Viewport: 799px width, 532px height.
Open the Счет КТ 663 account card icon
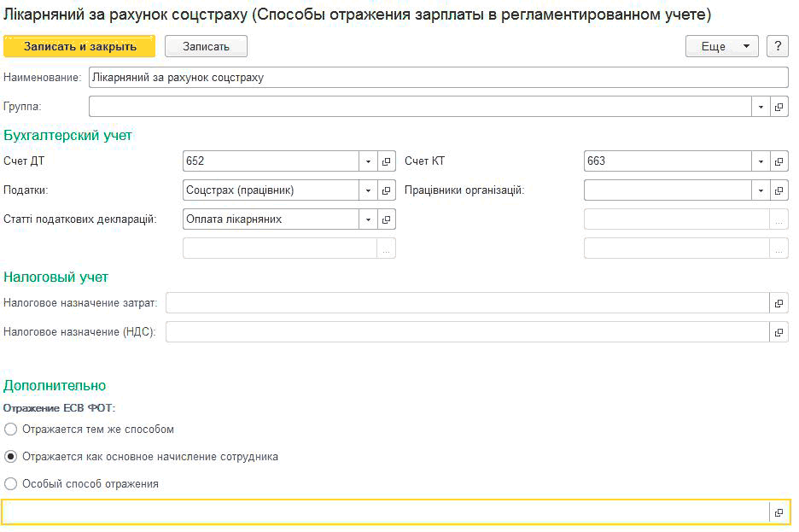[x=779, y=161]
